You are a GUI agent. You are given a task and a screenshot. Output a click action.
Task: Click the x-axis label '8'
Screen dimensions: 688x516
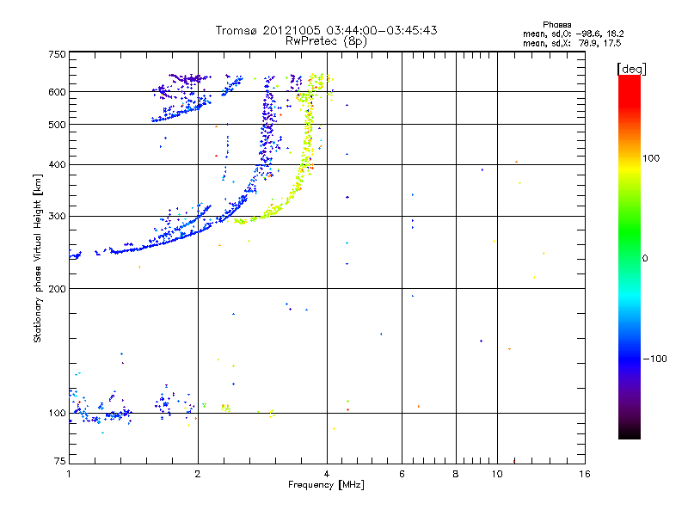(x=456, y=474)
